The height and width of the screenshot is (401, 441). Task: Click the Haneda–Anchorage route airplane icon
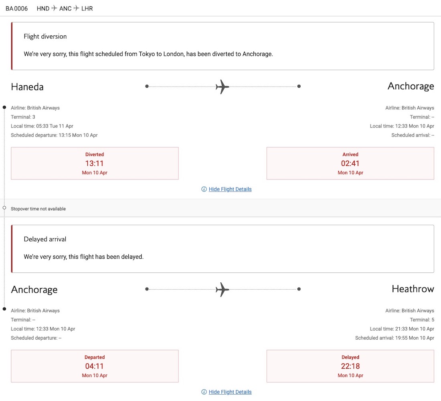(x=223, y=87)
